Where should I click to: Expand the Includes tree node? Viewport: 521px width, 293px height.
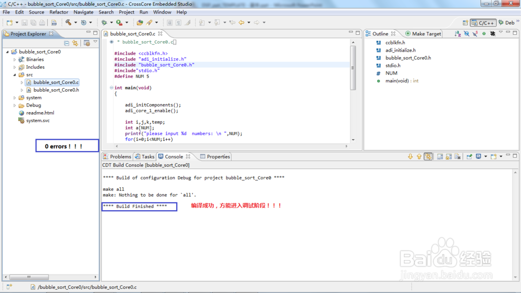15,67
